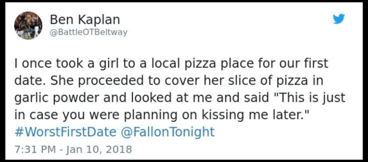The width and height of the screenshot is (368, 162).
Task: Click the @FallonTonight mention
Action: (167, 132)
